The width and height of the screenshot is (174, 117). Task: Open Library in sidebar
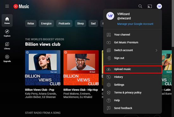[x=7, y=46]
